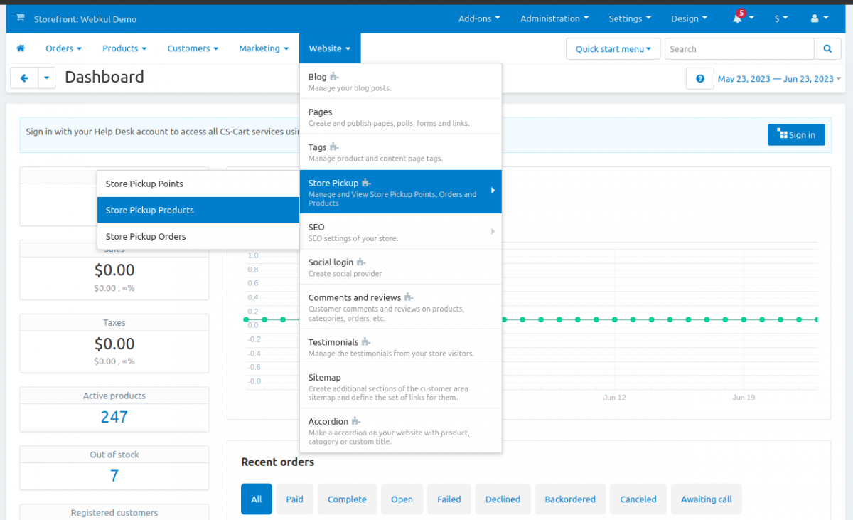Select the Store Pickup menu entry

pyautogui.click(x=401, y=192)
